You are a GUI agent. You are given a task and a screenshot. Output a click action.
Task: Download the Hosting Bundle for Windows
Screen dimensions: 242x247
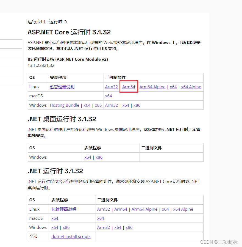pyautogui.click(x=64, y=105)
